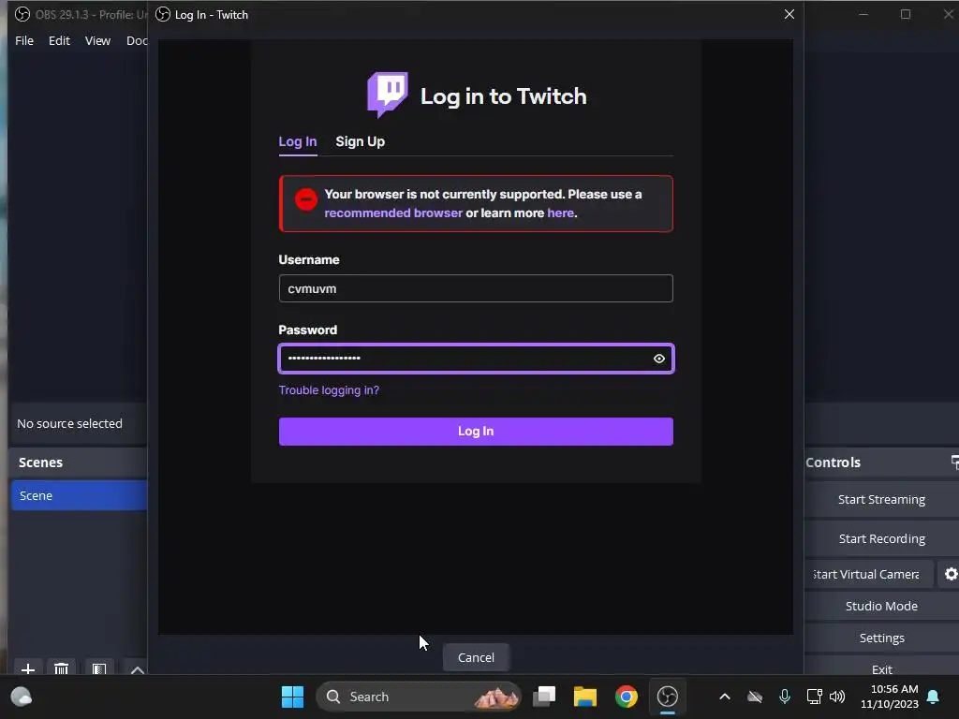Open the scene filters icon
959x719 pixels.
(99, 668)
